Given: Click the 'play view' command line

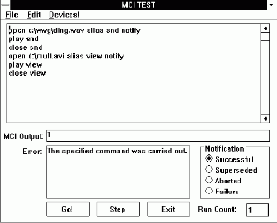Looking at the screenshot, I should click(26, 65).
